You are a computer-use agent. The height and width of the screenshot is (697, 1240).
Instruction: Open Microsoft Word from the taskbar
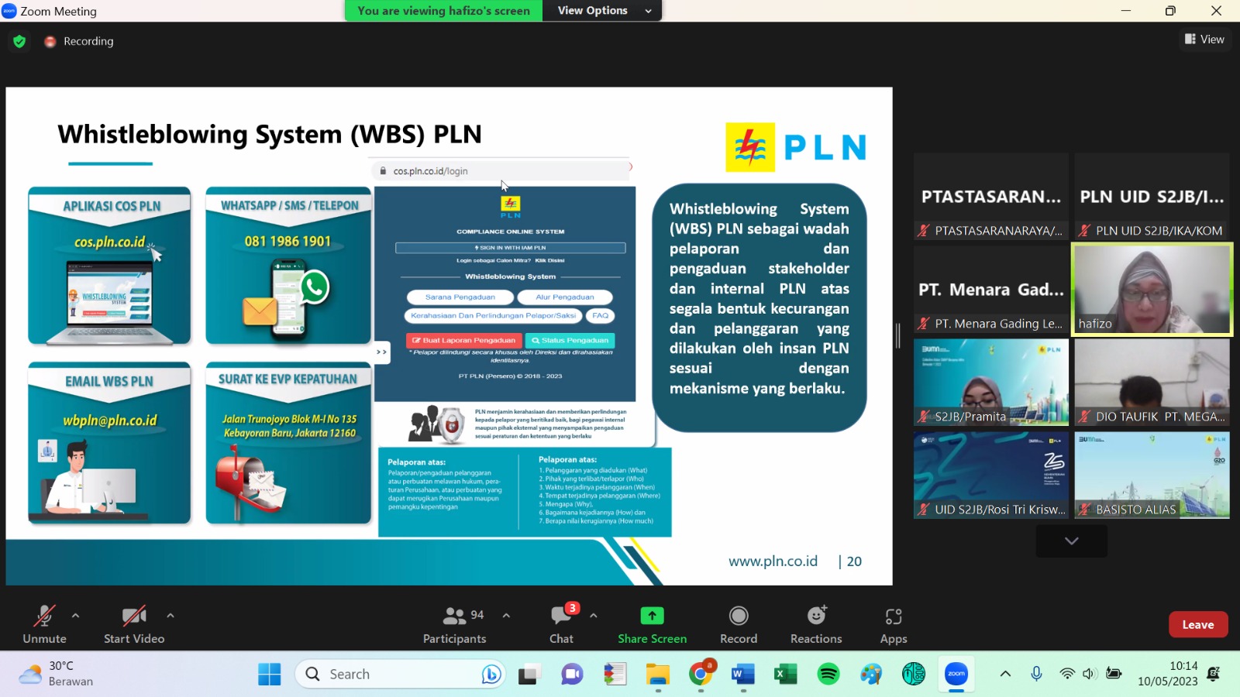point(743,675)
